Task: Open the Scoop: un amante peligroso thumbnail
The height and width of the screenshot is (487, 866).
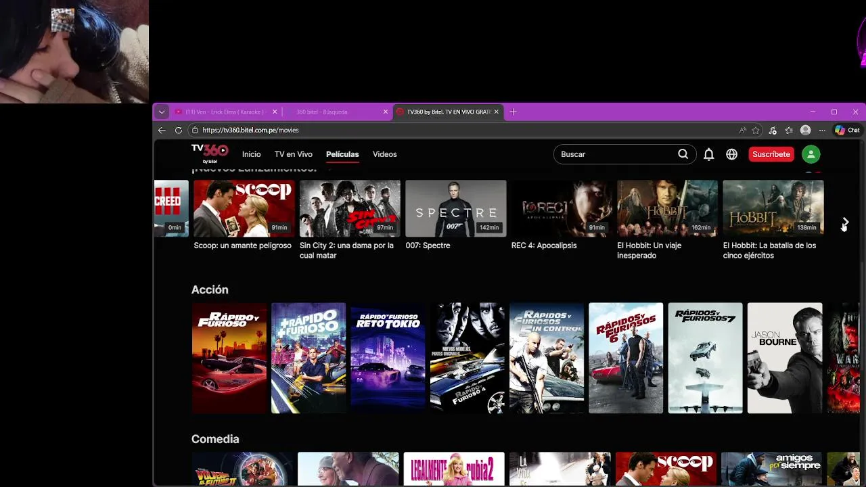Action: (244, 208)
